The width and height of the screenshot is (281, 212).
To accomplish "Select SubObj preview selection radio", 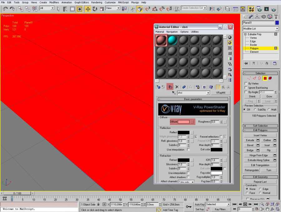I will pyautogui.click(x=255, y=110).
